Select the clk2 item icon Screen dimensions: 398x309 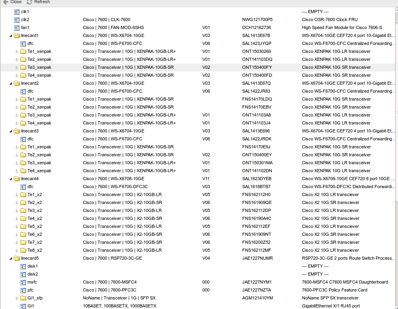coord(17,20)
